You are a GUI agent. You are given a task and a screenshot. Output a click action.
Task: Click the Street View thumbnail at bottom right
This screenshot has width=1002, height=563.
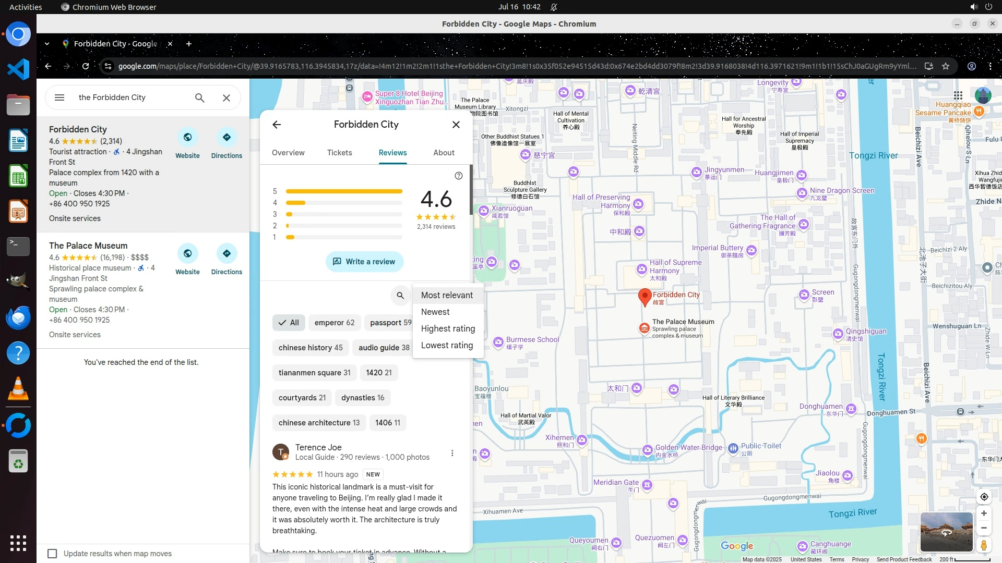tap(946, 532)
